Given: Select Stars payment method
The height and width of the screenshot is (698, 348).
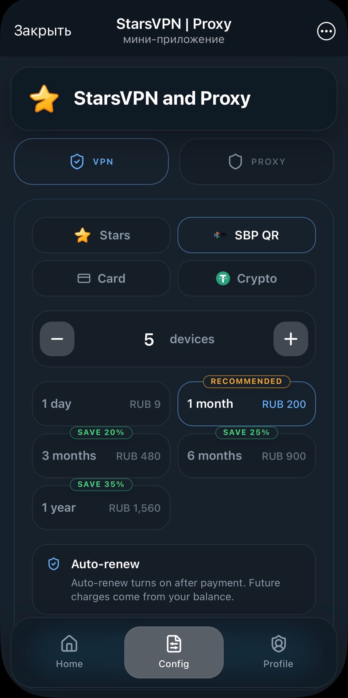Looking at the screenshot, I should click(x=101, y=235).
